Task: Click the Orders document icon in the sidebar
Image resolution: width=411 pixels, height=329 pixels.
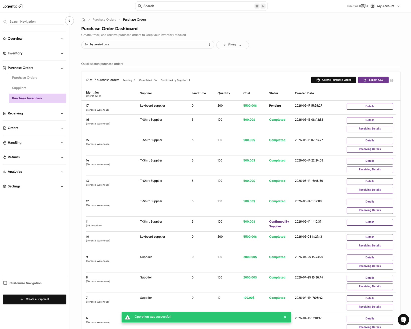Action: pyautogui.click(x=5, y=128)
